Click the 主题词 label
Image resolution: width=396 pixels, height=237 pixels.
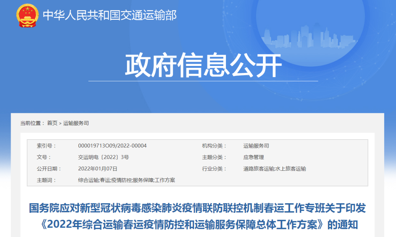click(47, 180)
